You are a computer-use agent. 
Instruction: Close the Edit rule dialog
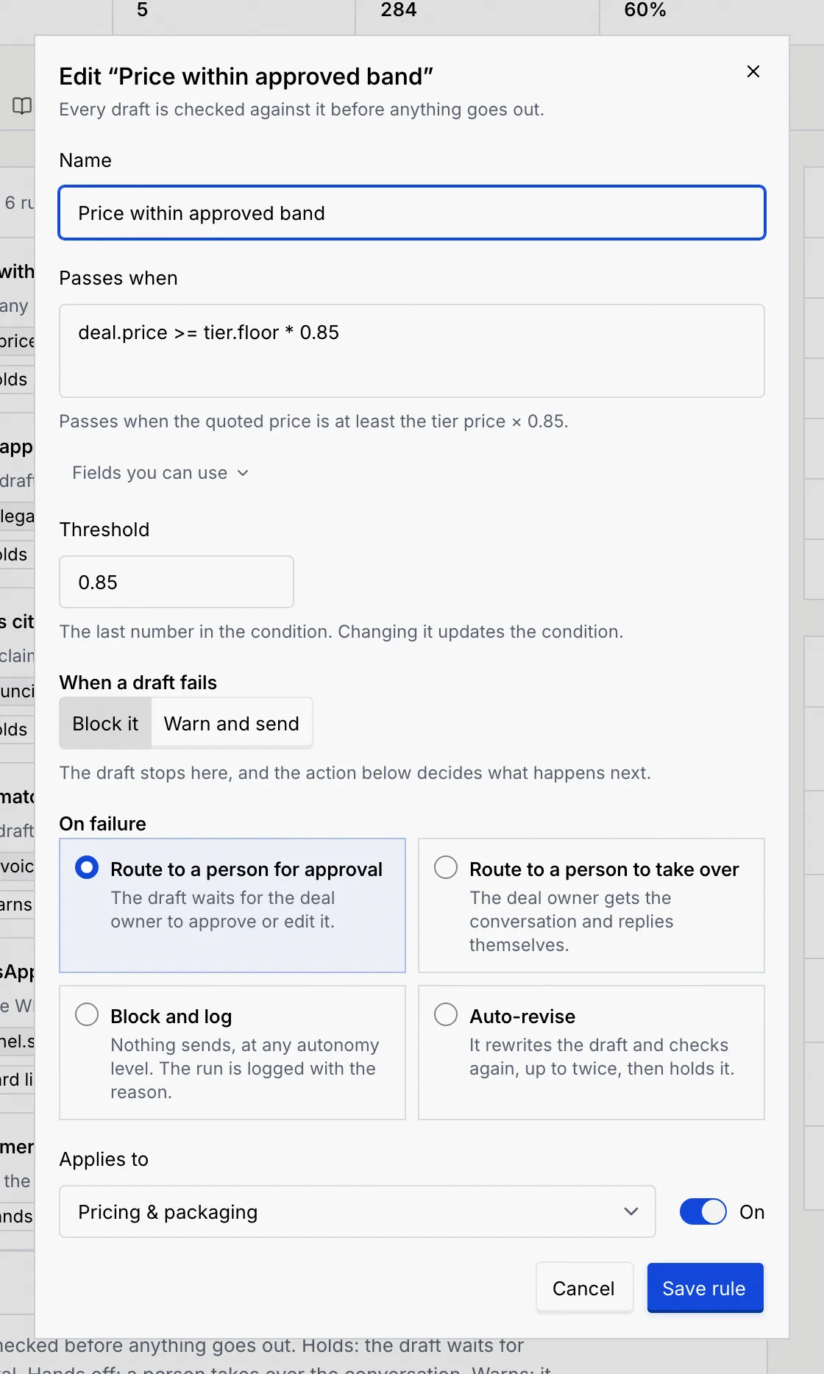coord(753,71)
